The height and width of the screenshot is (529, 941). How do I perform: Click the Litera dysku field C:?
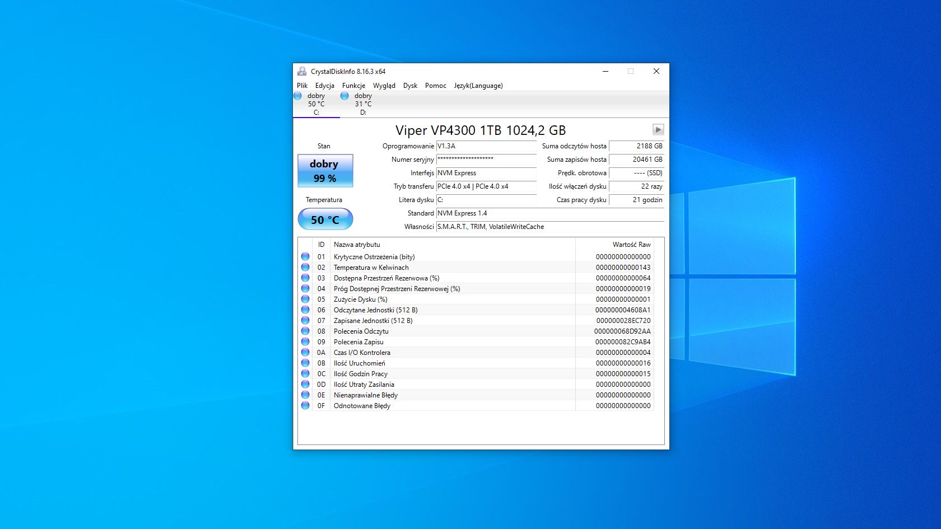click(x=486, y=200)
